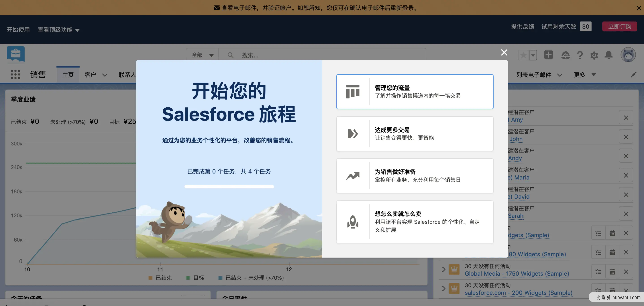
Task: Click the trial days remaining 30 badge
Action: tap(586, 26)
